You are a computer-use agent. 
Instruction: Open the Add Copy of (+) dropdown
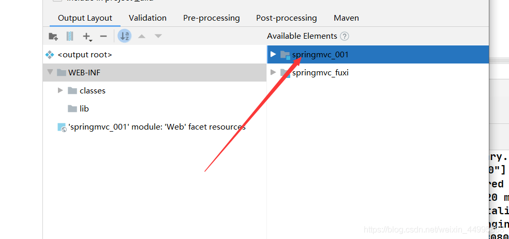(87, 36)
